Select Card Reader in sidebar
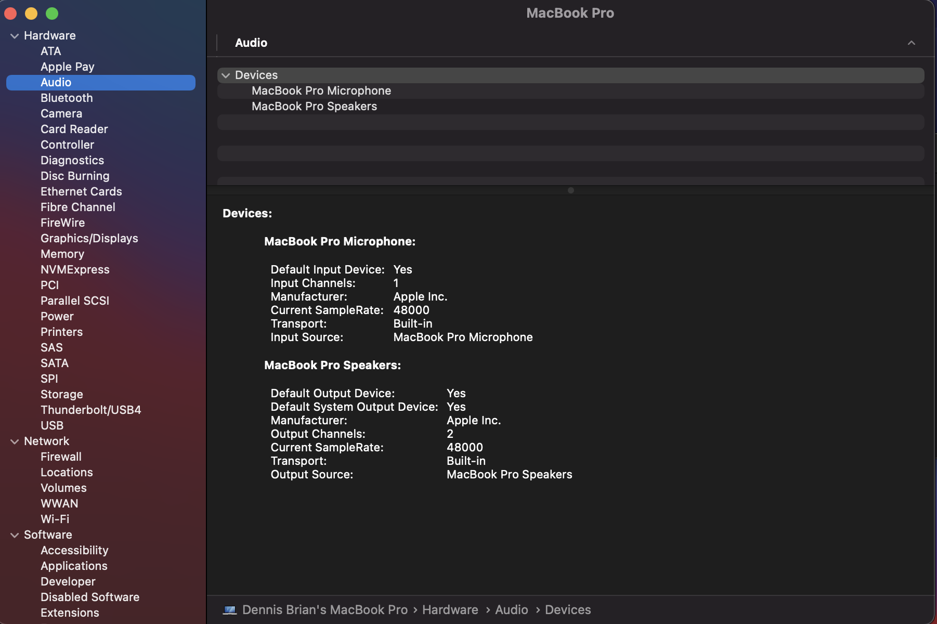 coord(74,129)
